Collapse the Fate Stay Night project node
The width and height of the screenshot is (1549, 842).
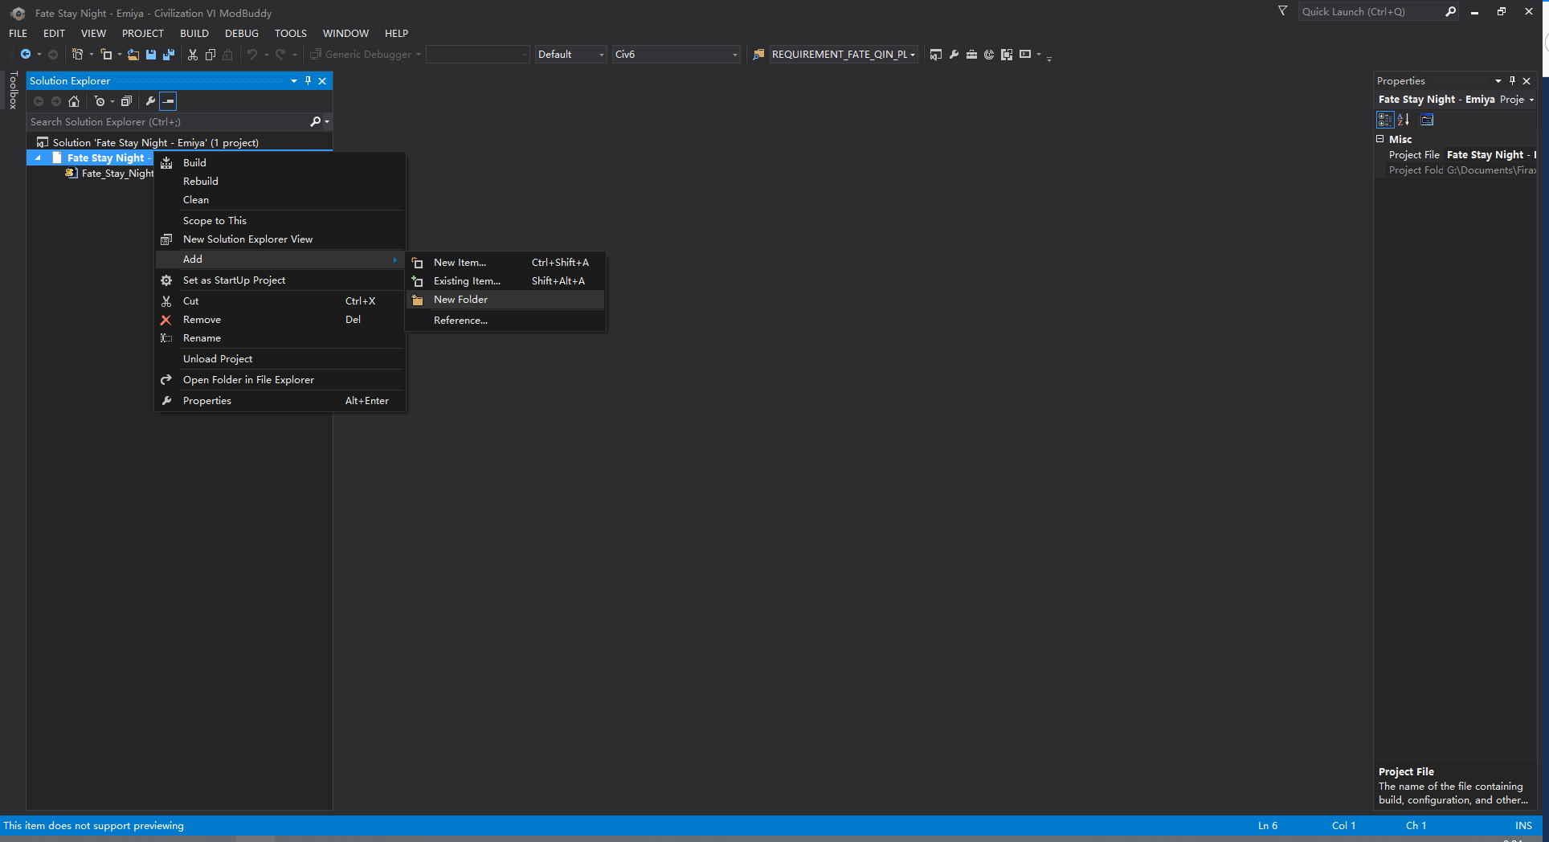coord(38,158)
